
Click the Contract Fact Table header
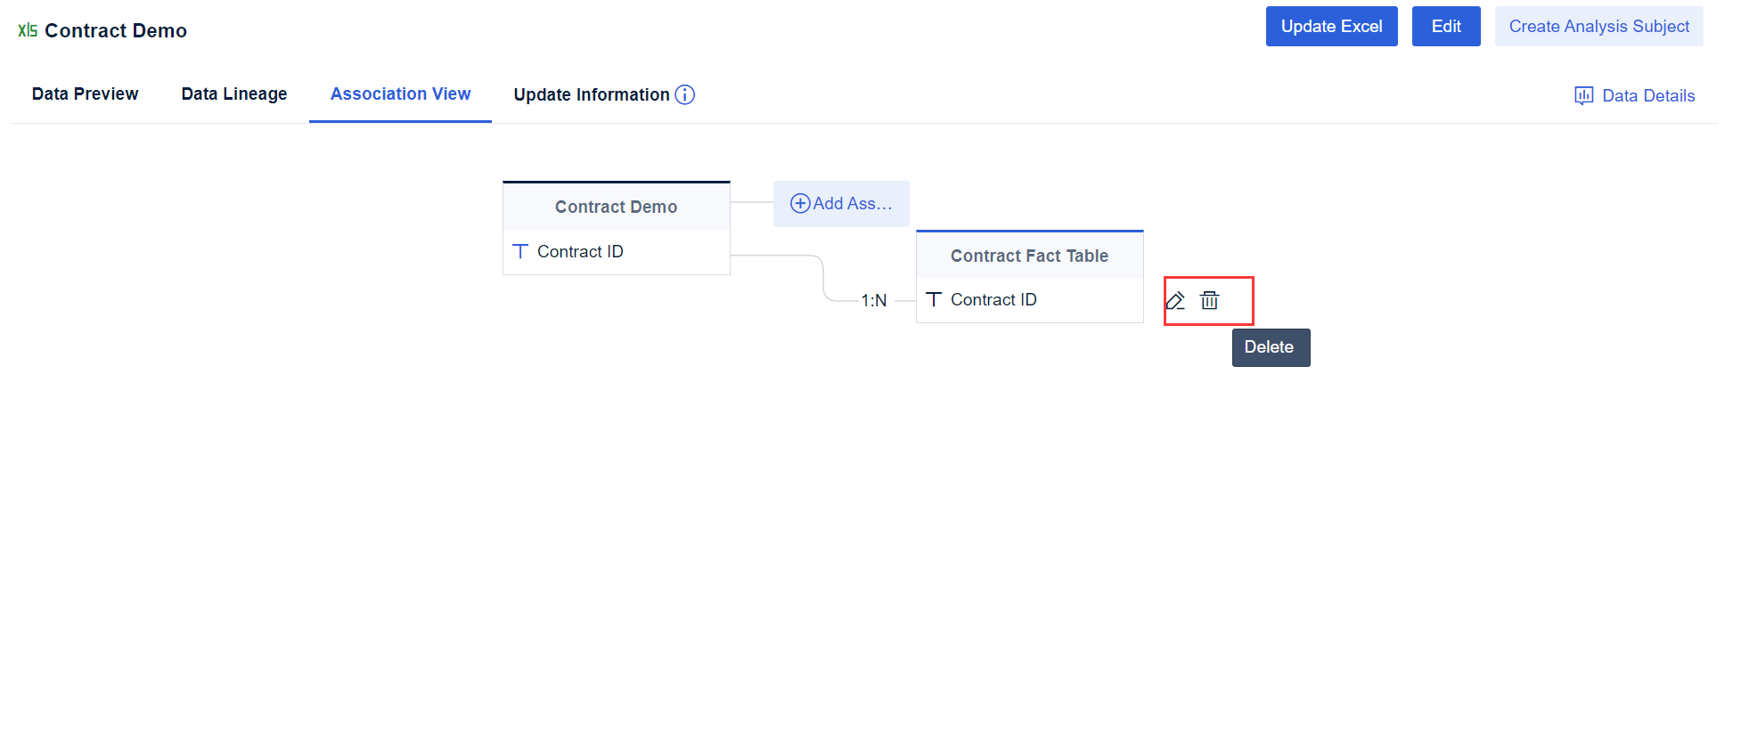coord(1029,256)
